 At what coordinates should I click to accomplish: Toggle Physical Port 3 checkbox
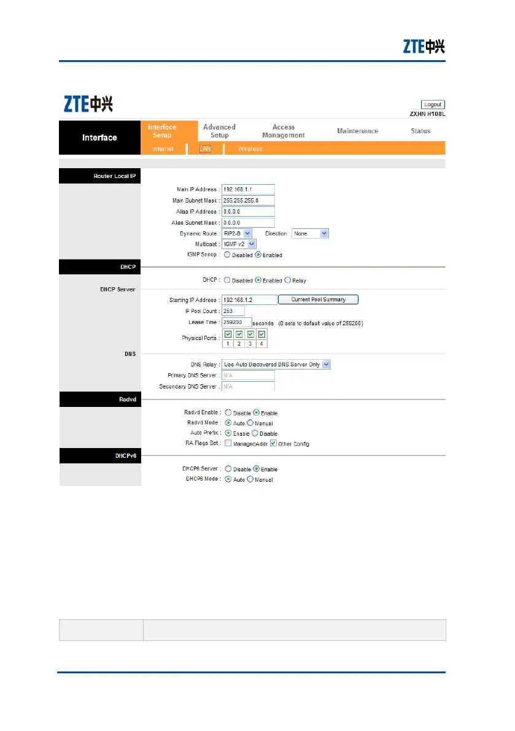pos(250,335)
